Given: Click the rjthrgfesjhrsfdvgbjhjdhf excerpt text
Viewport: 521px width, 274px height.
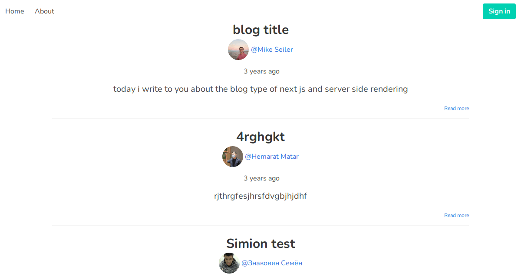Looking at the screenshot, I should 260,196.
